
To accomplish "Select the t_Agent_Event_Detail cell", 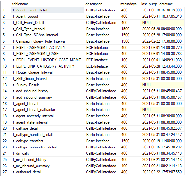I will pos(47,10).
